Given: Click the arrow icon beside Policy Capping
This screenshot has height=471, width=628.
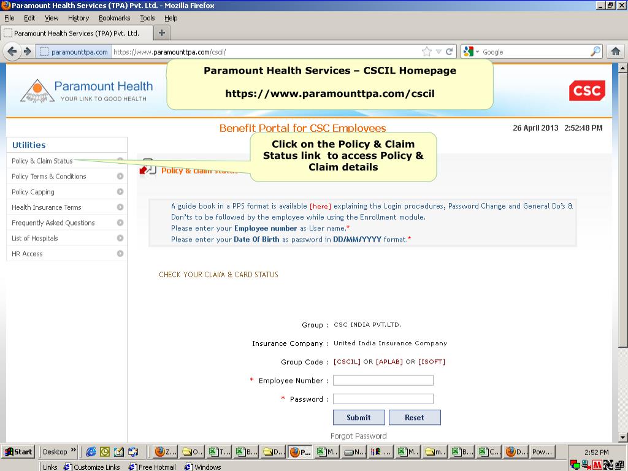Looking at the screenshot, I should 120,191.
